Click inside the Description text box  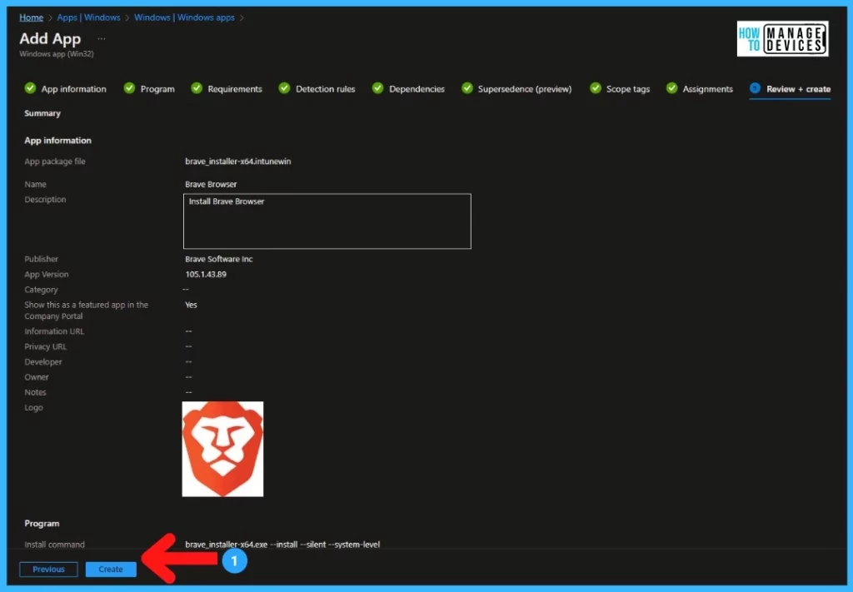click(x=327, y=221)
